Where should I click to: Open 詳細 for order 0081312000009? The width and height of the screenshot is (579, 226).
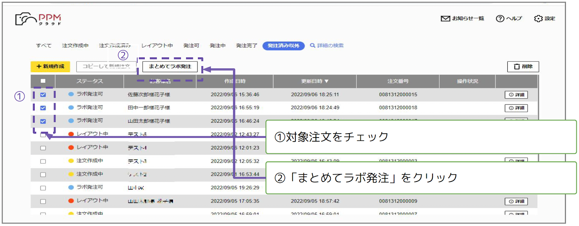(516, 201)
